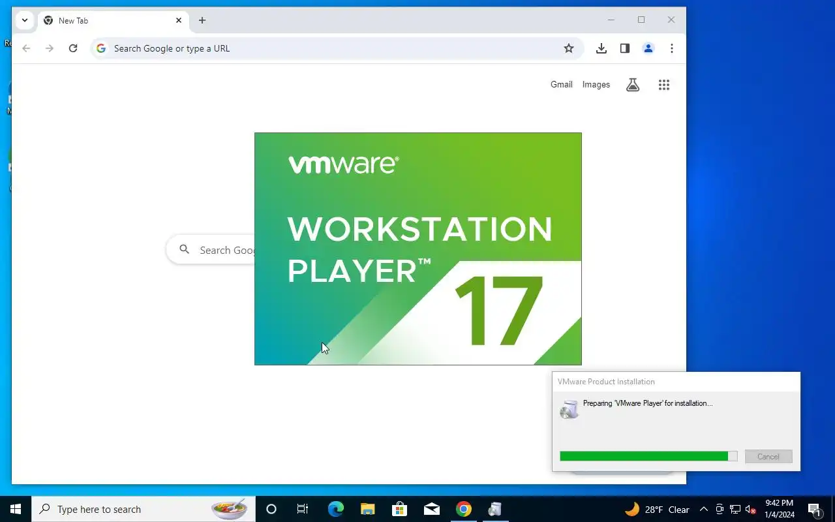Open the notification center
Viewport: 835px width, 522px height.
[x=814, y=510]
